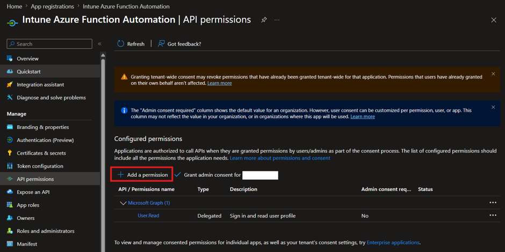
Task: Click the app registration icon beside title
Action: point(12,23)
